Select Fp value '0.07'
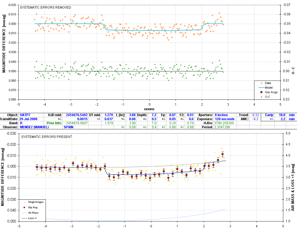Screen dimensions: 297x229 click(172, 115)
